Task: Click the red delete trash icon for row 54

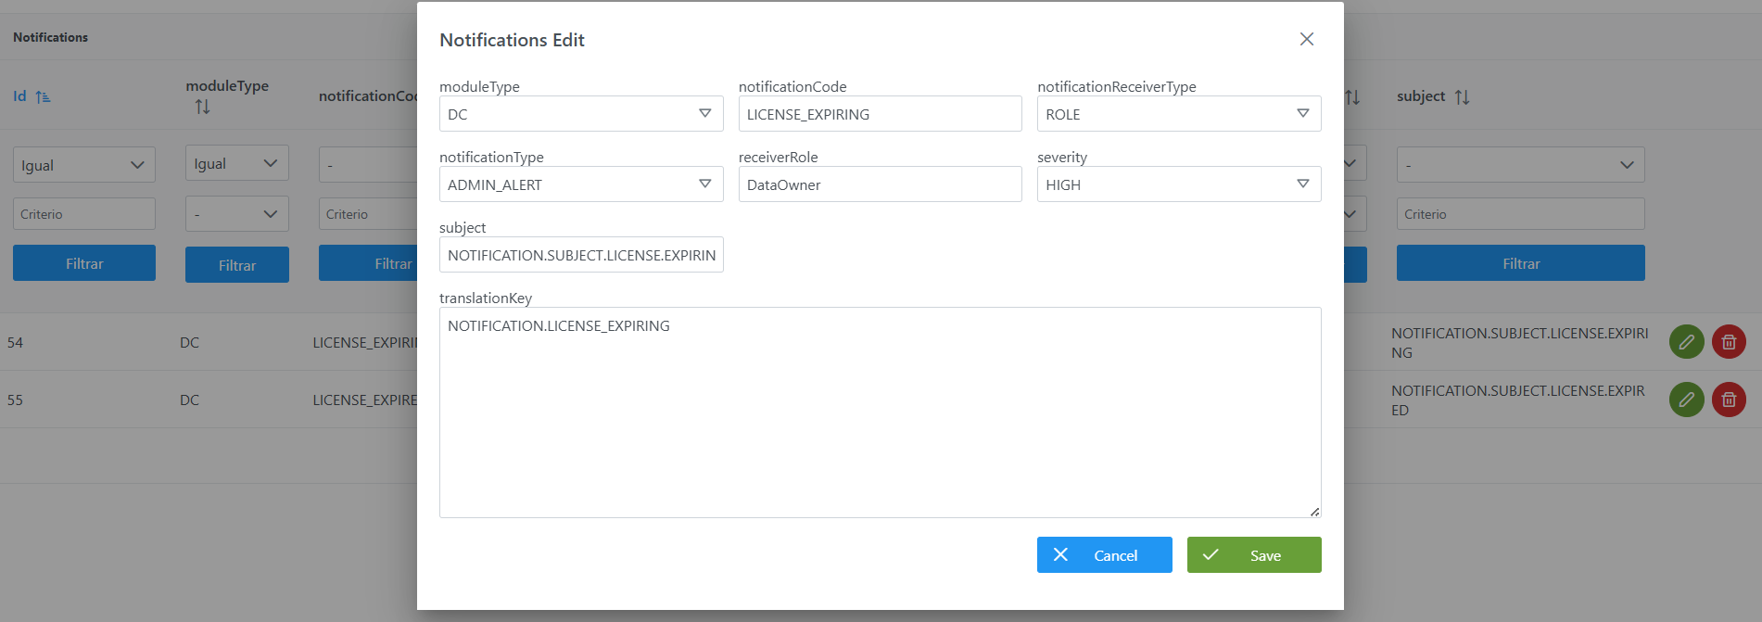Action: pos(1728,342)
